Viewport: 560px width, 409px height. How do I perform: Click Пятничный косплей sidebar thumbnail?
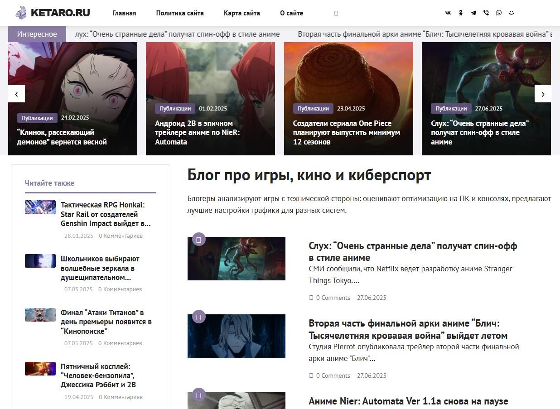(x=40, y=369)
